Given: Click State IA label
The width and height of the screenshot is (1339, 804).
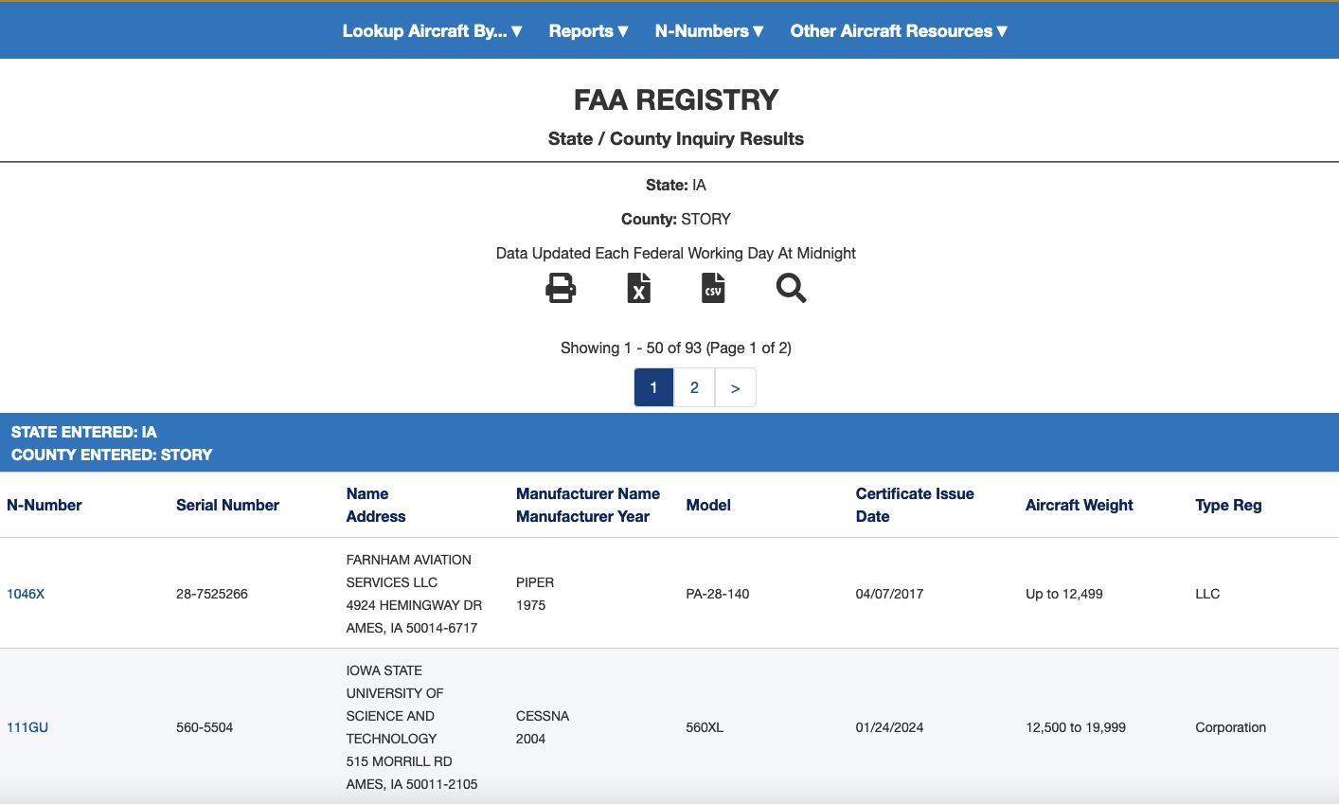Looking at the screenshot, I should click(676, 185).
